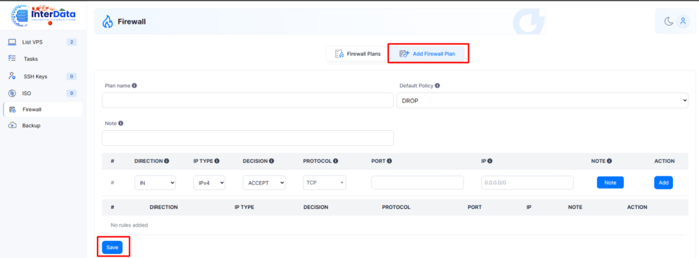The image size is (699, 258).
Task: Click the List VPS count badge 2
Action: [x=71, y=42]
